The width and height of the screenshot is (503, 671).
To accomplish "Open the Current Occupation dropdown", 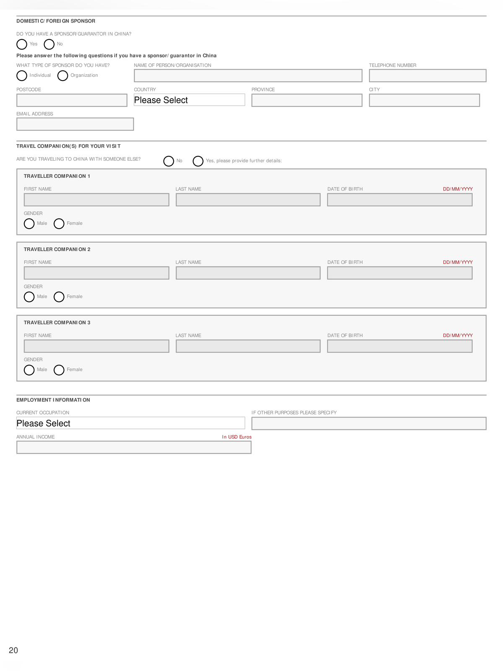I will click(131, 423).
